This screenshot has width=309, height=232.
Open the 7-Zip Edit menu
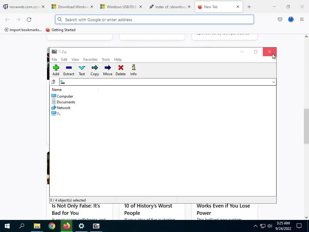pos(64,60)
